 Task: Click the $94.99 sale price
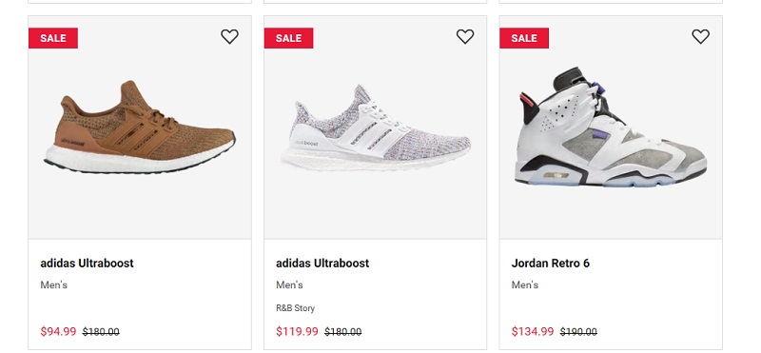click(58, 332)
